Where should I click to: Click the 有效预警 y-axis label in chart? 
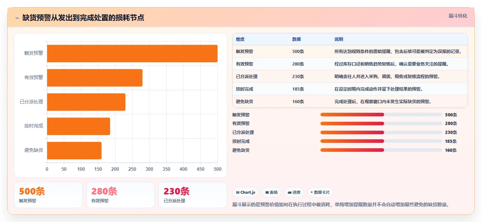(x=34, y=78)
